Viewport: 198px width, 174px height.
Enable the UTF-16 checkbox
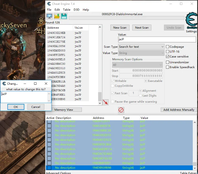tap(168, 52)
